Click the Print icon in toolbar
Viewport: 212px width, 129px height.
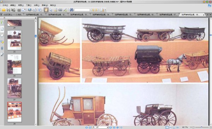[x=19, y=10]
